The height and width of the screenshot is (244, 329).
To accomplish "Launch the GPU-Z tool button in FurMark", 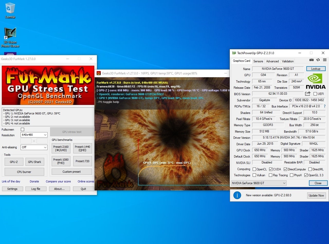I will pos(14,162).
